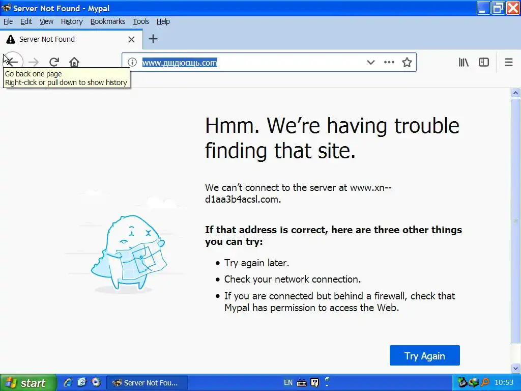Click magnifier tray icon

pos(485,382)
